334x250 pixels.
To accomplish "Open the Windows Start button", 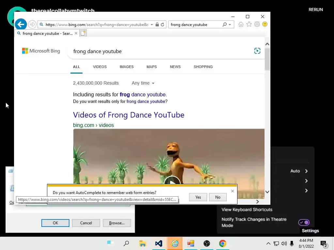I will [110, 243].
